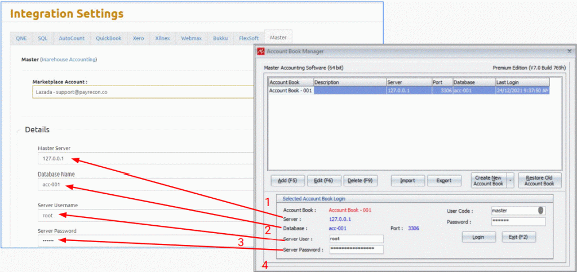Open the QuickBook tab
The width and height of the screenshot is (577, 272).
pyautogui.click(x=109, y=38)
